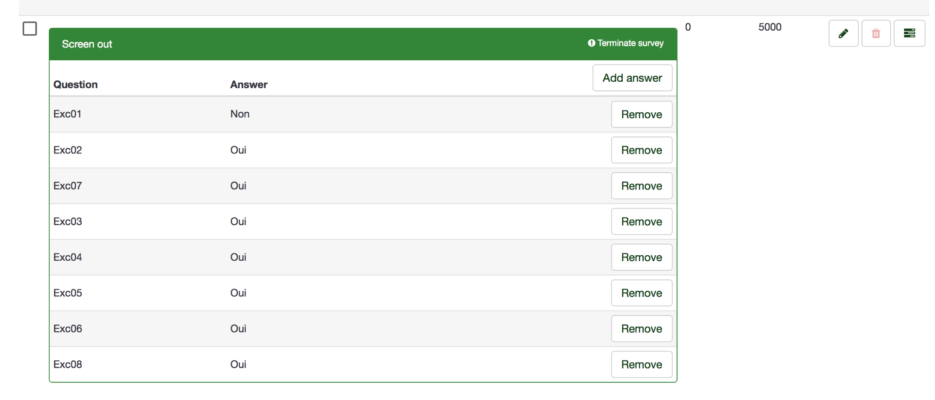This screenshot has width=935, height=400.
Task: Remove the Exc06 answer row
Action: pyautogui.click(x=641, y=329)
